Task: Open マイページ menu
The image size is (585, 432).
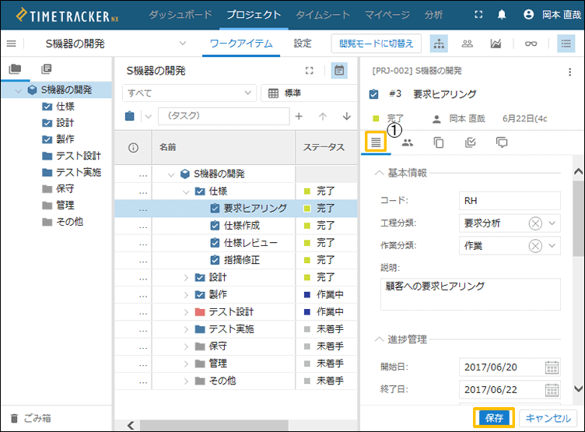Action: (x=387, y=15)
